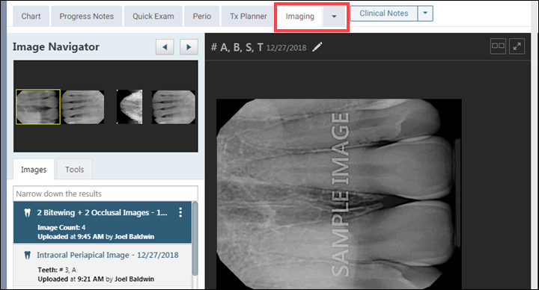Edit image tooth numbers with pencil icon
Viewport: 539px width, 290px height.
[317, 46]
